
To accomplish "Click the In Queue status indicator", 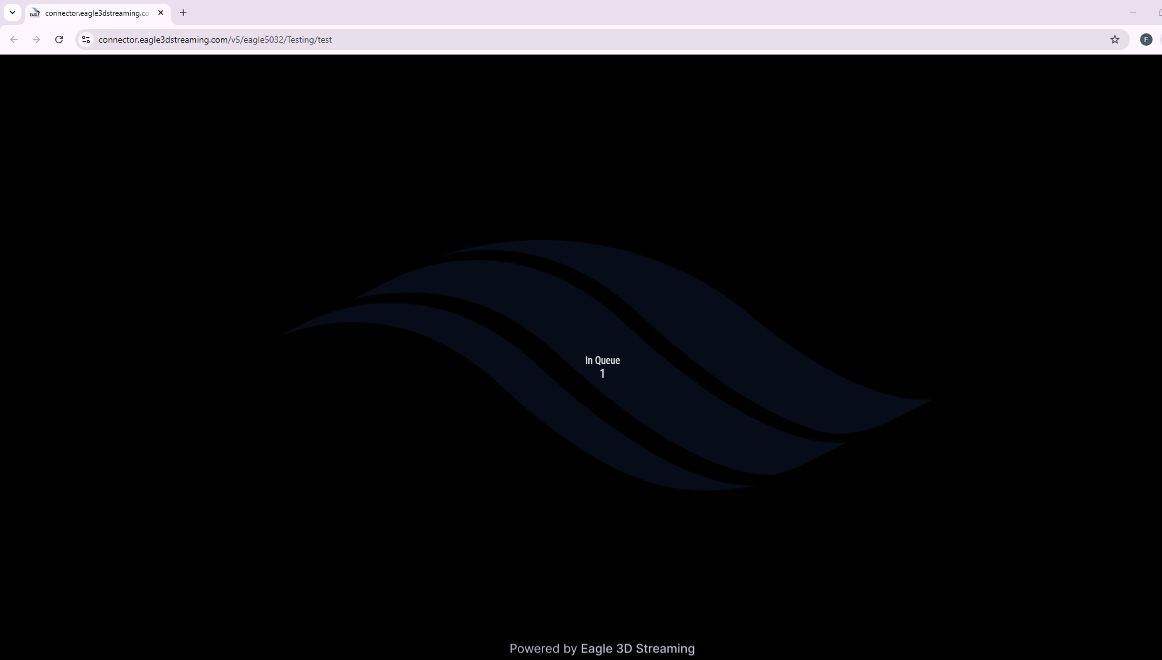I will (x=602, y=360).
